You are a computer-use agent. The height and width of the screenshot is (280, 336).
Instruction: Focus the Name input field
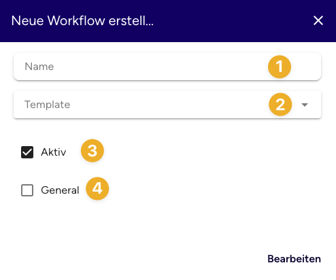point(167,67)
